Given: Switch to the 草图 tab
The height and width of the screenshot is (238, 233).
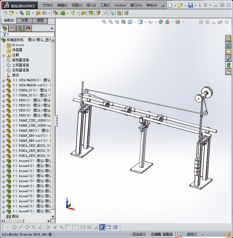Looking at the screenshot, I should pos(40,20).
